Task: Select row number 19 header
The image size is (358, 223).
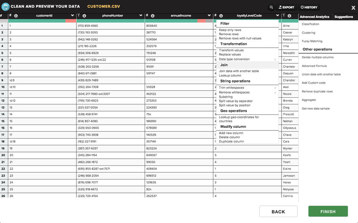Action: 3,148
